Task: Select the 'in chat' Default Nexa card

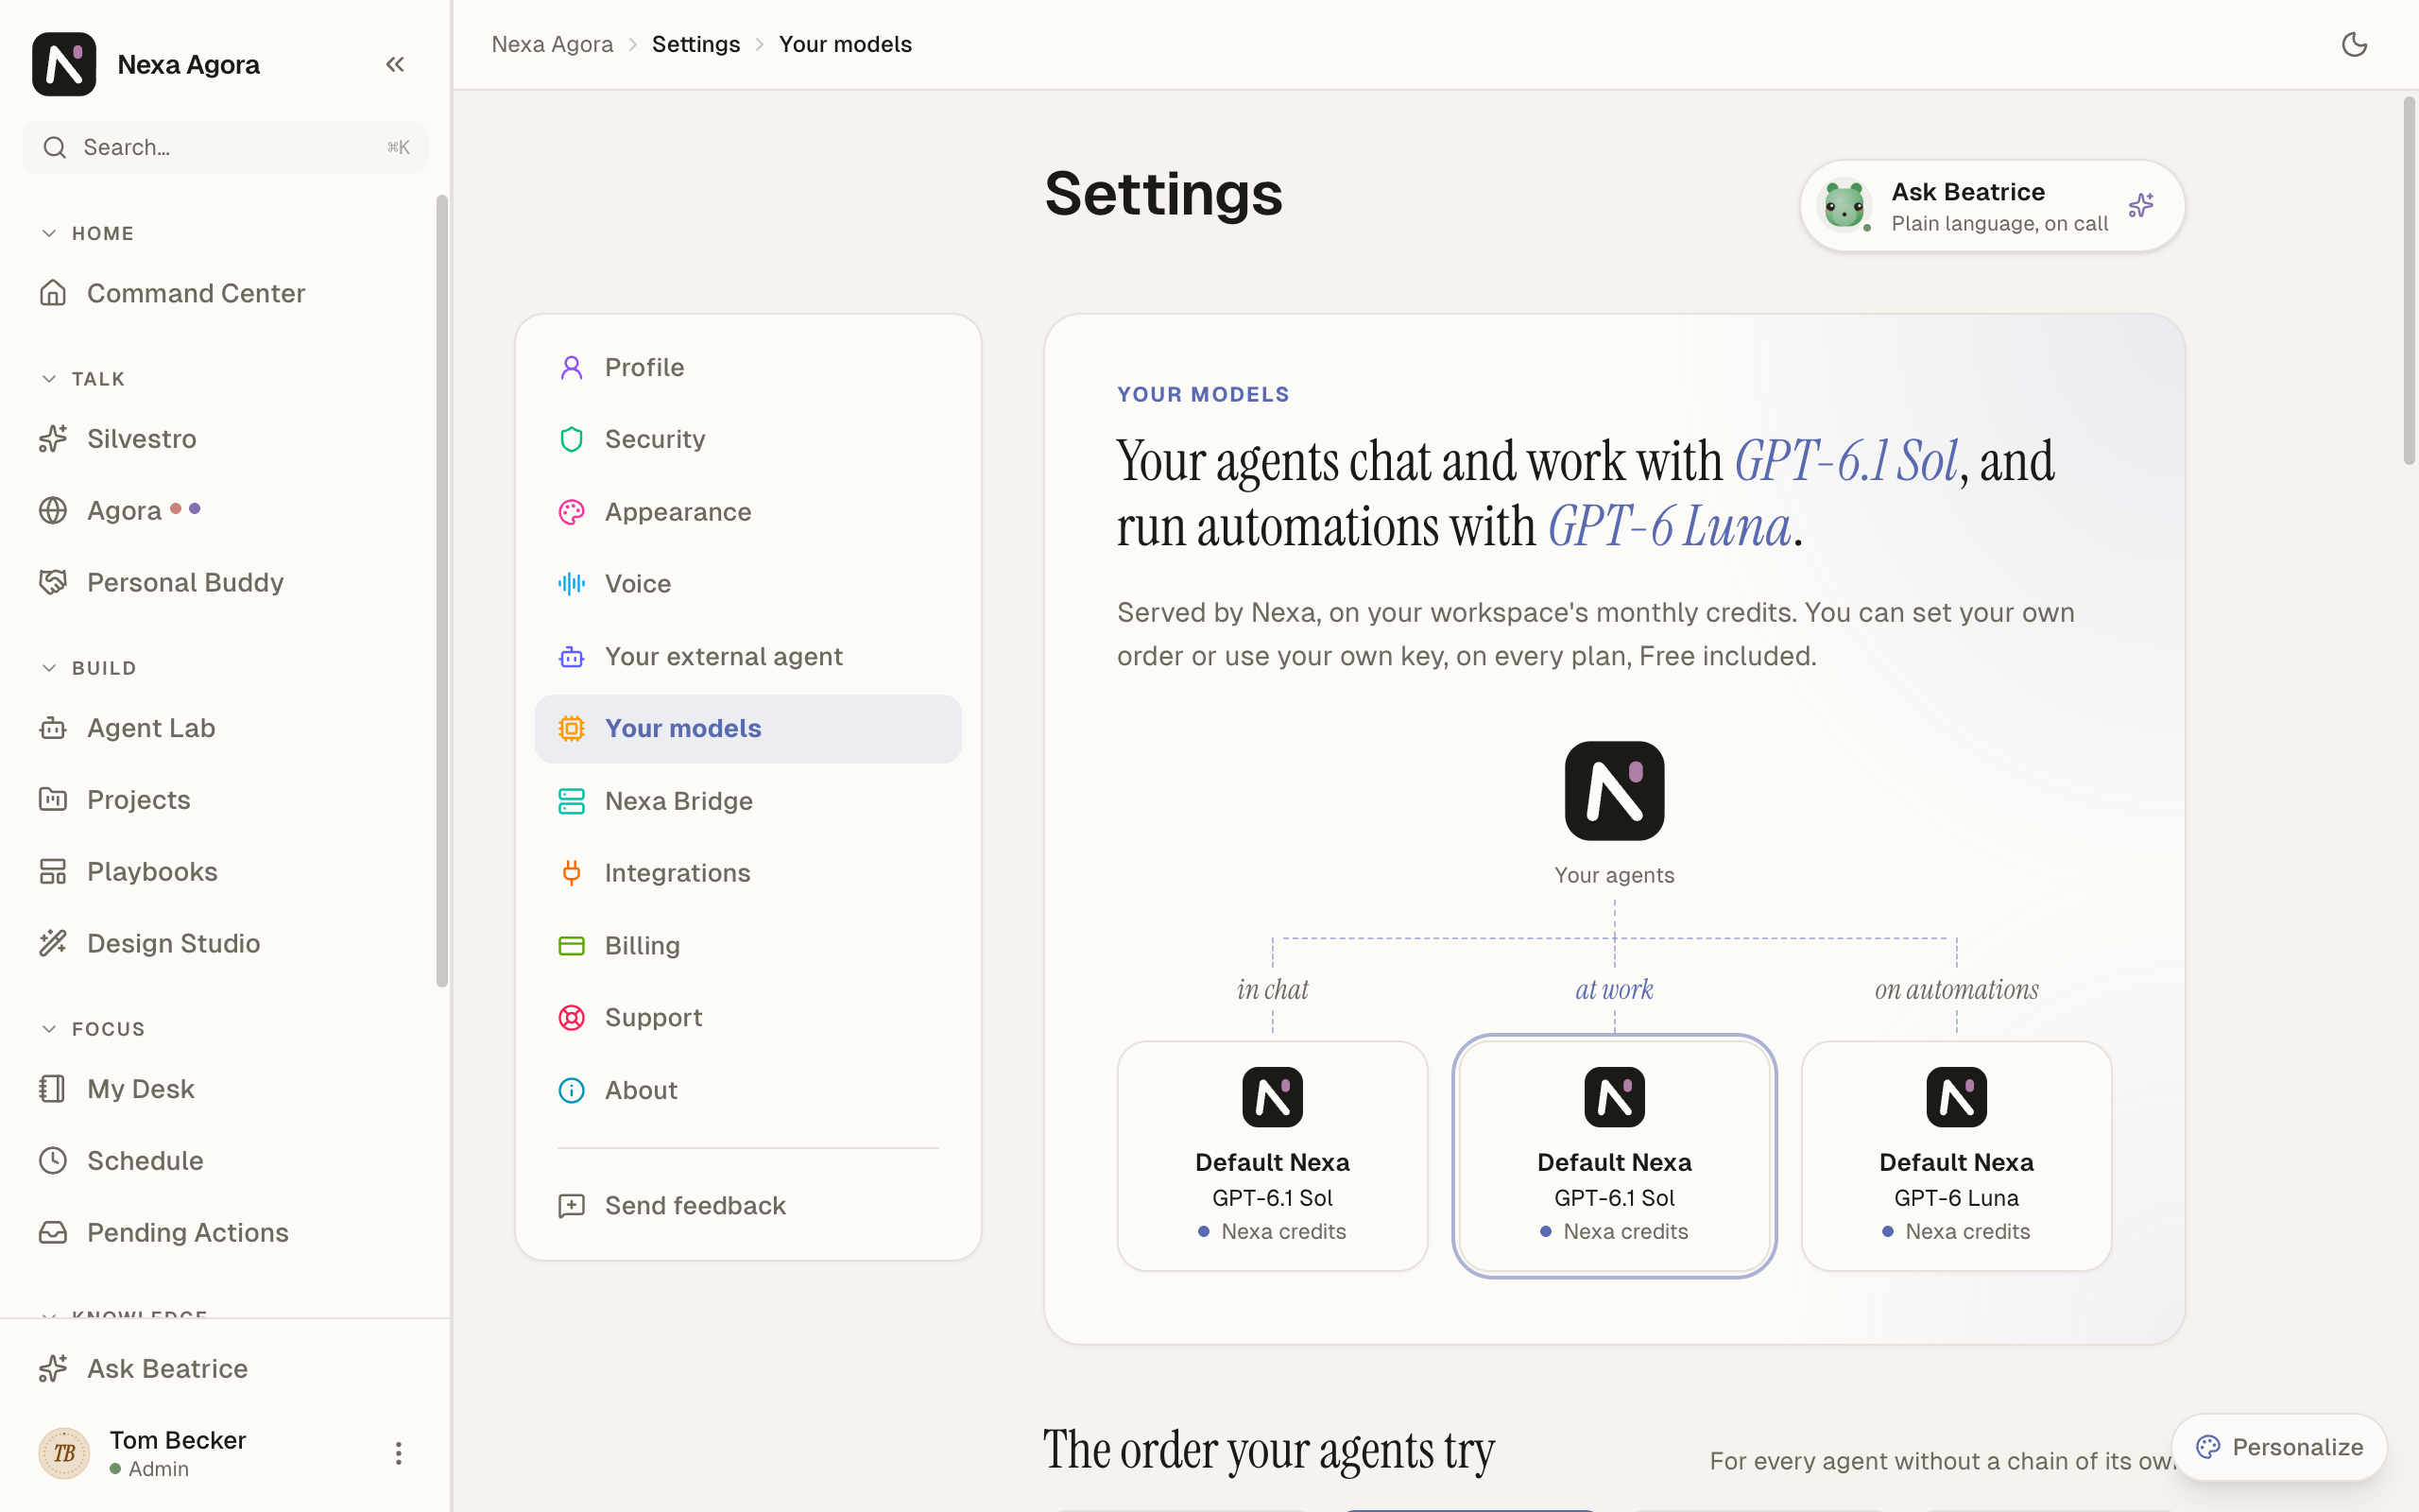Action: coord(1272,1156)
